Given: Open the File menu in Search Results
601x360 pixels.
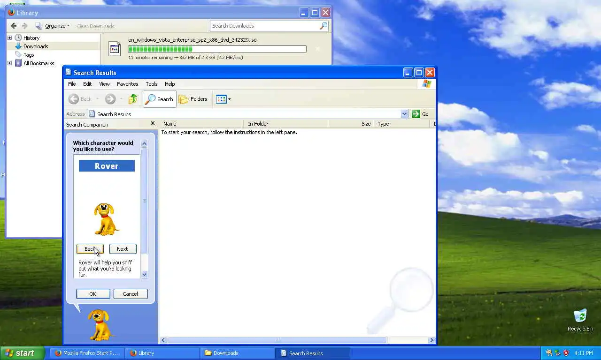Looking at the screenshot, I should pyautogui.click(x=72, y=84).
